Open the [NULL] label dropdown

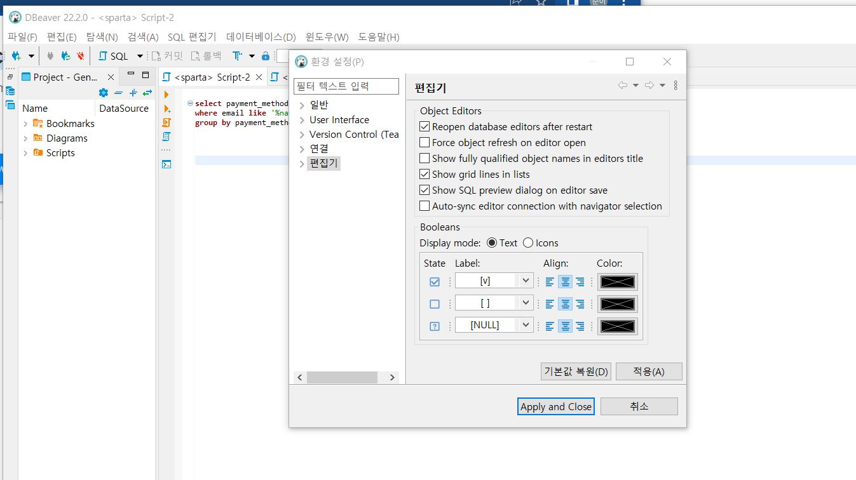pyautogui.click(x=526, y=324)
